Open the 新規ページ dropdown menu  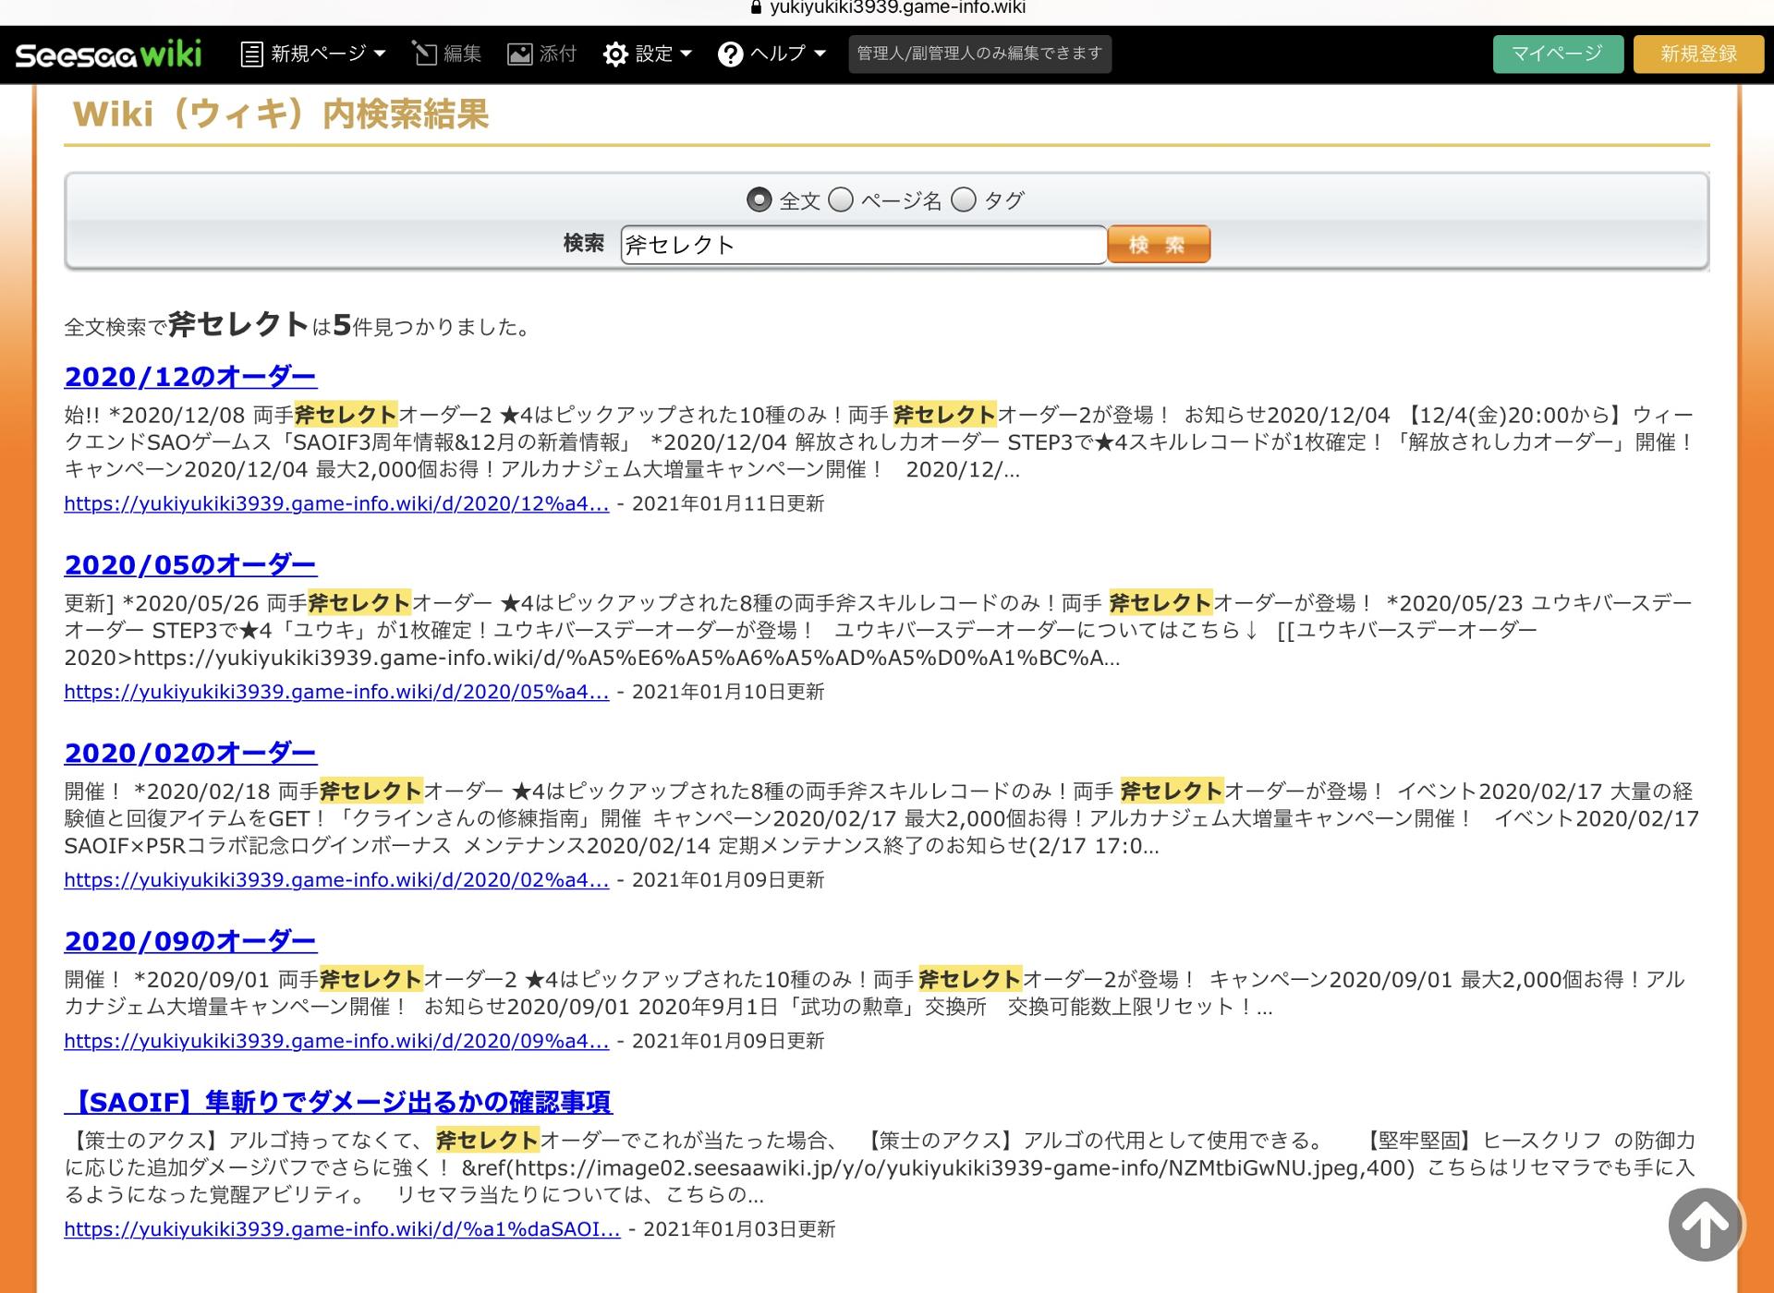pos(313,54)
